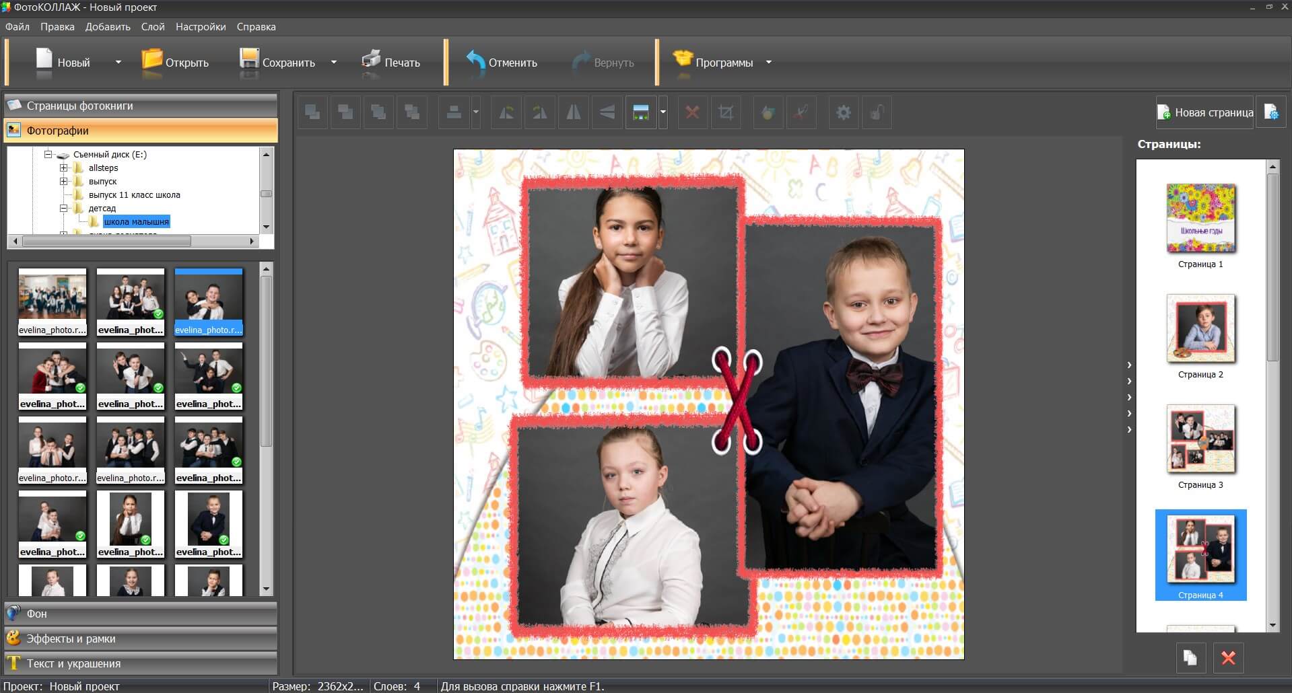The height and width of the screenshot is (693, 1292).
Task: Click the scissors cut-out icon
Action: (x=801, y=112)
